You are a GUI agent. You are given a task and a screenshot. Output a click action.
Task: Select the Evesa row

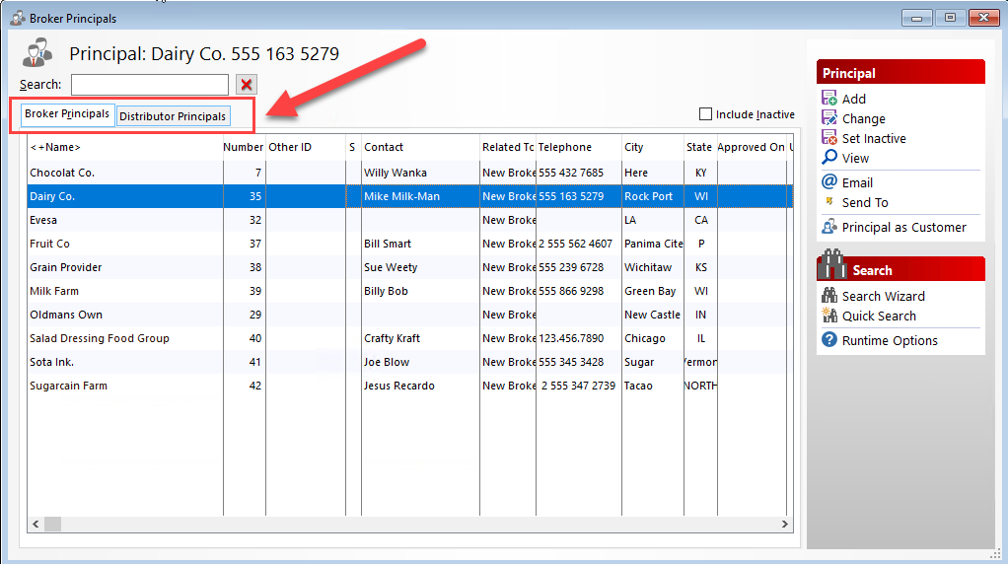pos(409,220)
